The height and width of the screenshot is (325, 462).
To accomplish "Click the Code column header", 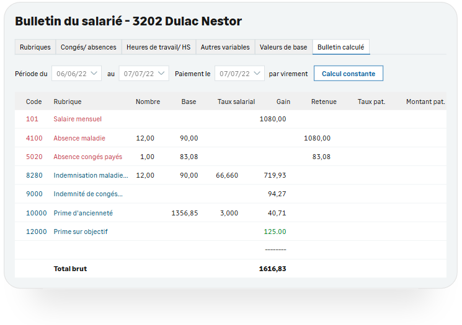I will pyautogui.click(x=34, y=102).
